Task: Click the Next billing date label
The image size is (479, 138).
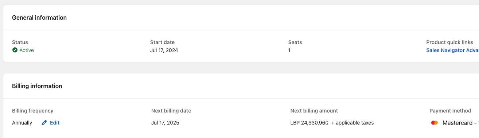Action: [x=171, y=111]
